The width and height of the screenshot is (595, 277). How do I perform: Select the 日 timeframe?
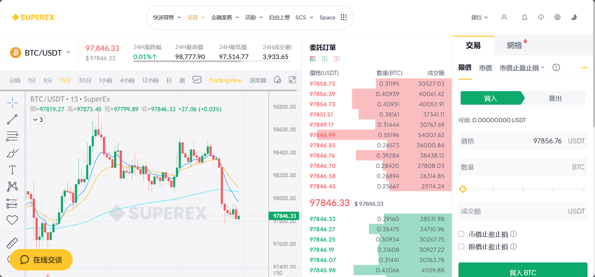[169, 80]
